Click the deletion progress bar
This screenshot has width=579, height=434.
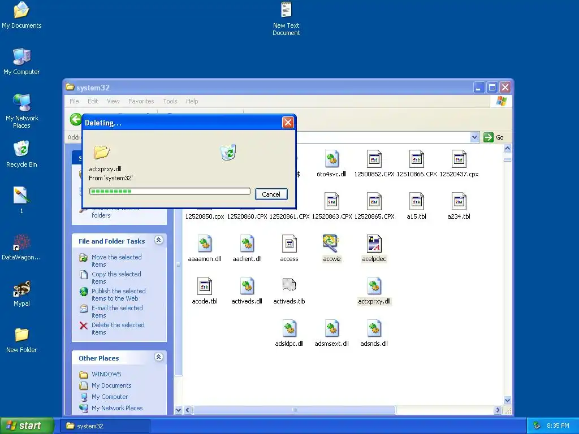point(170,191)
